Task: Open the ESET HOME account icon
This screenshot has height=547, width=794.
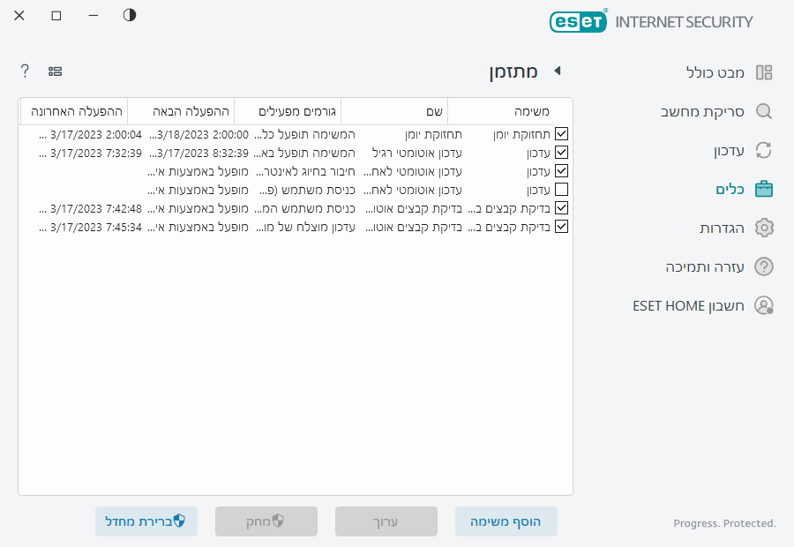Action: click(764, 305)
